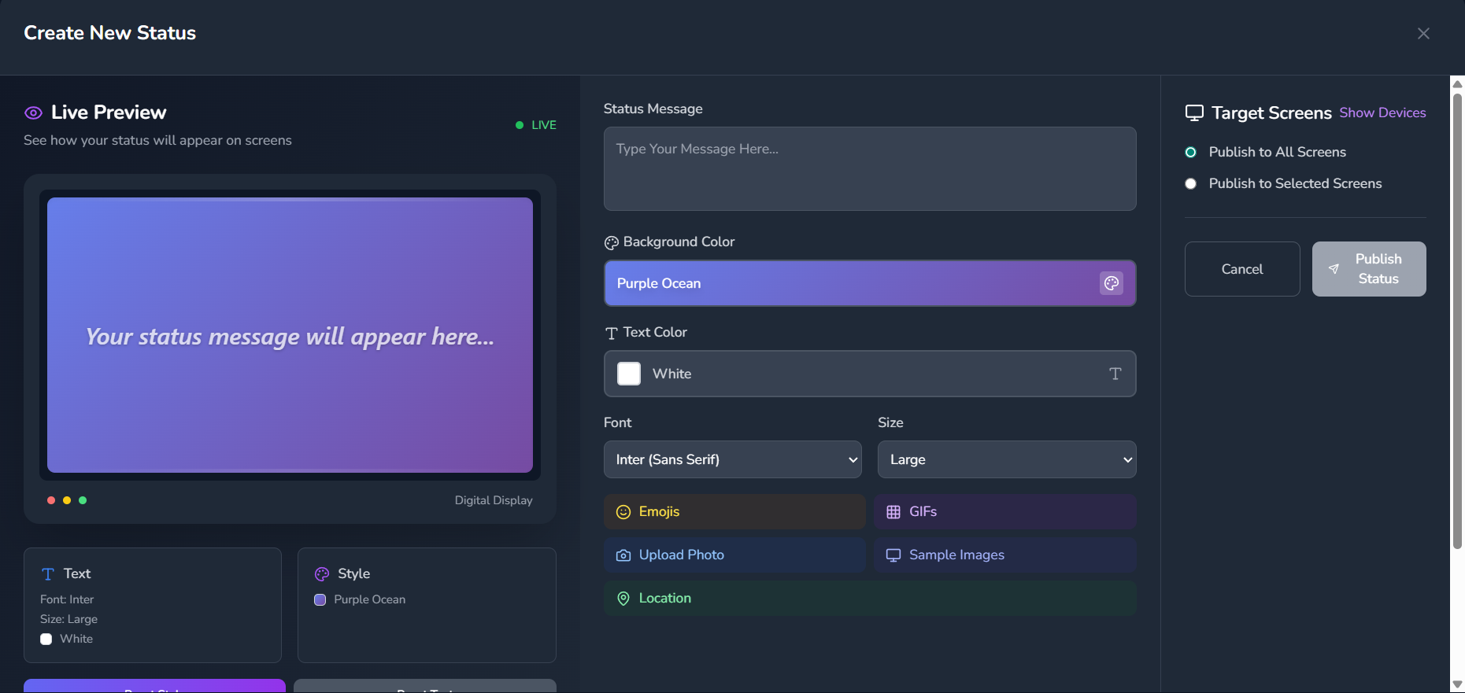Click the Cancel button

(x=1241, y=269)
